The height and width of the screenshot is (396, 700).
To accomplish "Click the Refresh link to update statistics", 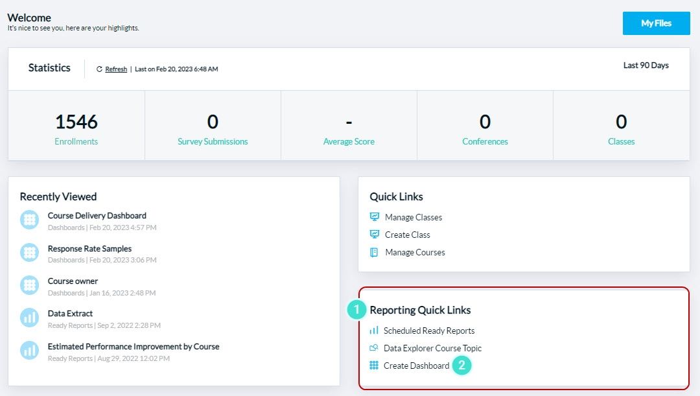I will click(115, 69).
